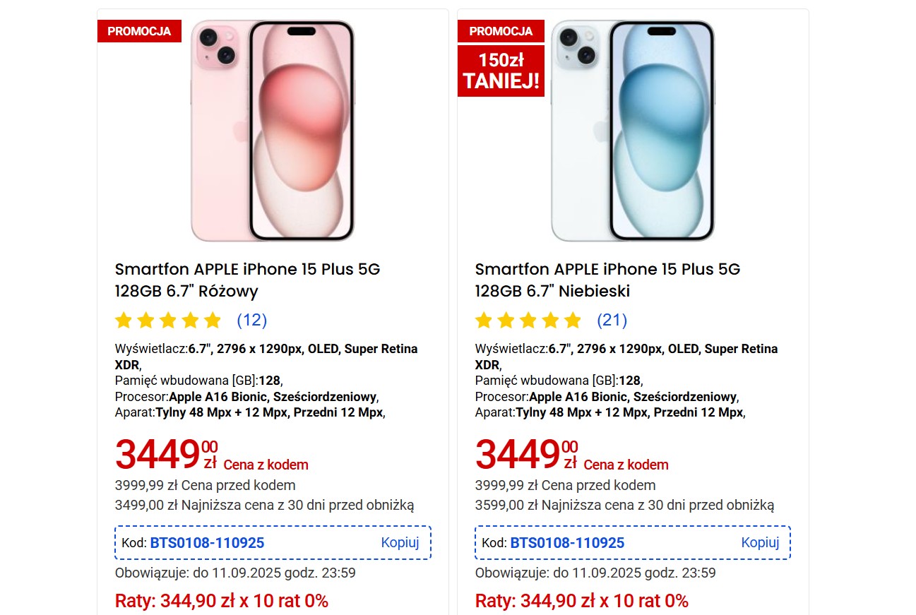Copy the promo code for the blue iPhone

coord(760,542)
